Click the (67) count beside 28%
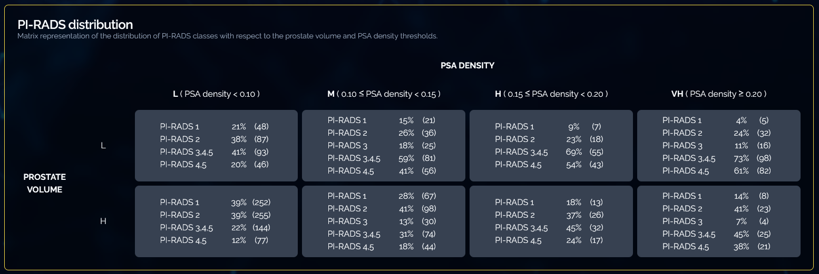The image size is (819, 274). pyautogui.click(x=429, y=196)
